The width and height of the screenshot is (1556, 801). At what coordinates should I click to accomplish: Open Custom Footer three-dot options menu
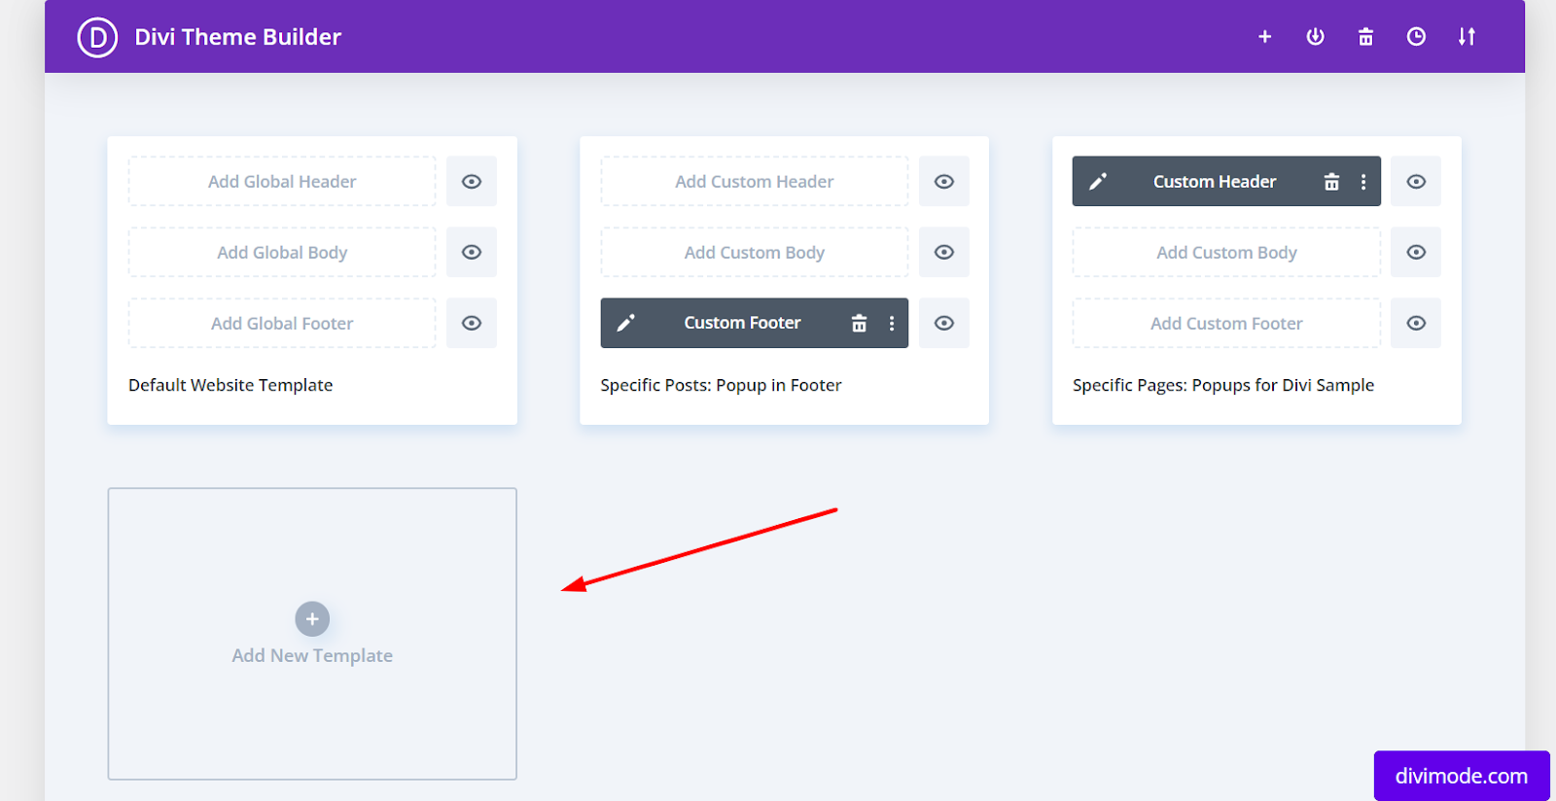click(891, 324)
